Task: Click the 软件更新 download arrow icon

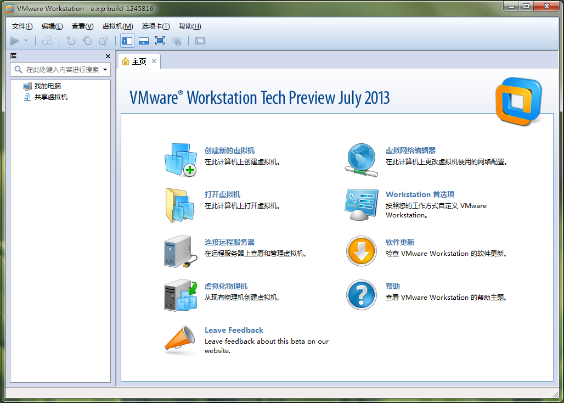Action: pos(362,251)
